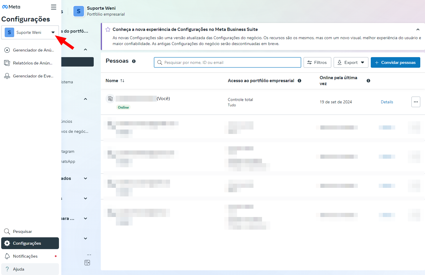Viewport: 425px width, 275px height.
Task: Open the Export dropdown
Action: click(x=351, y=62)
